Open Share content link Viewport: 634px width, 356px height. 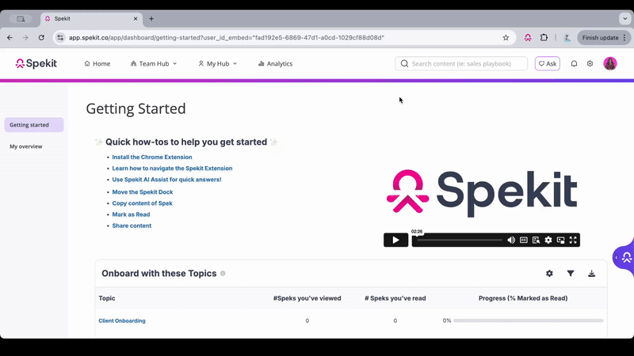coord(132,226)
